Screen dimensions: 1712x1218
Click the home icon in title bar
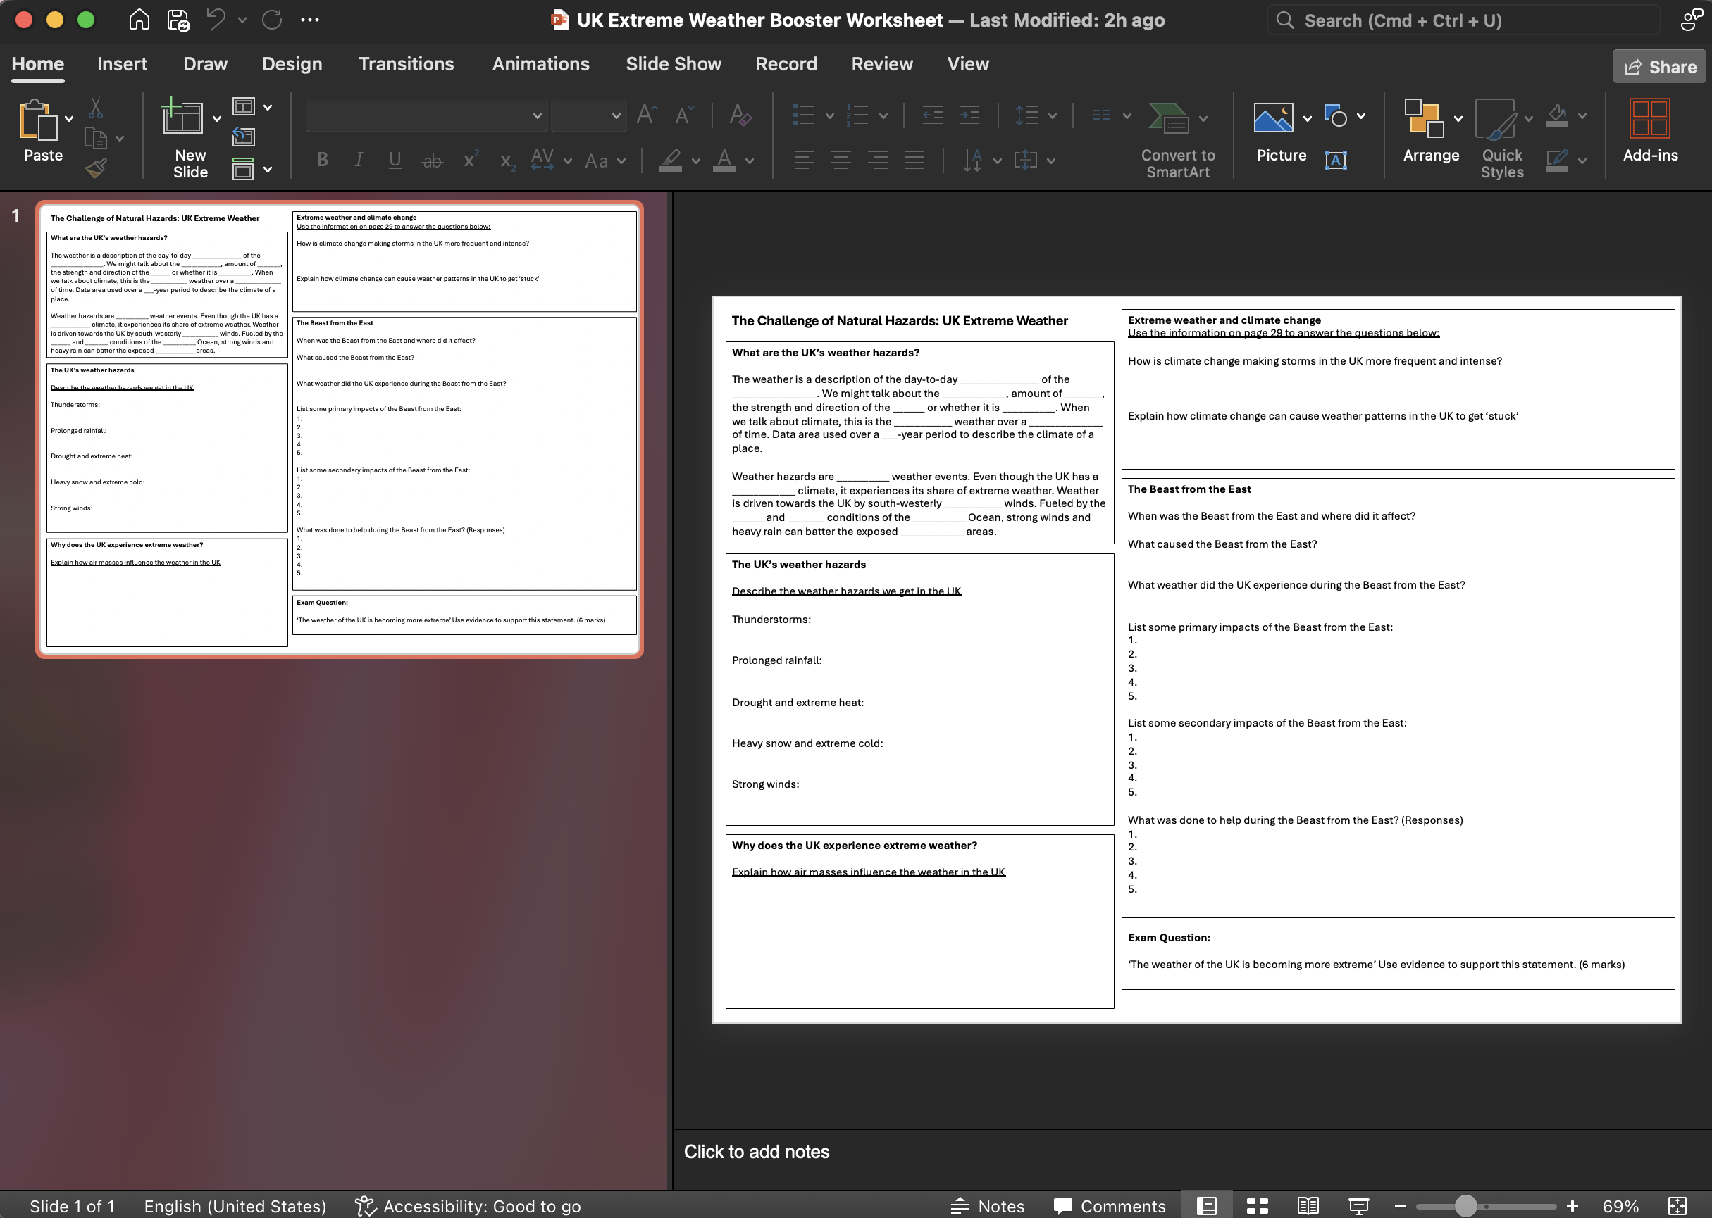point(139,20)
